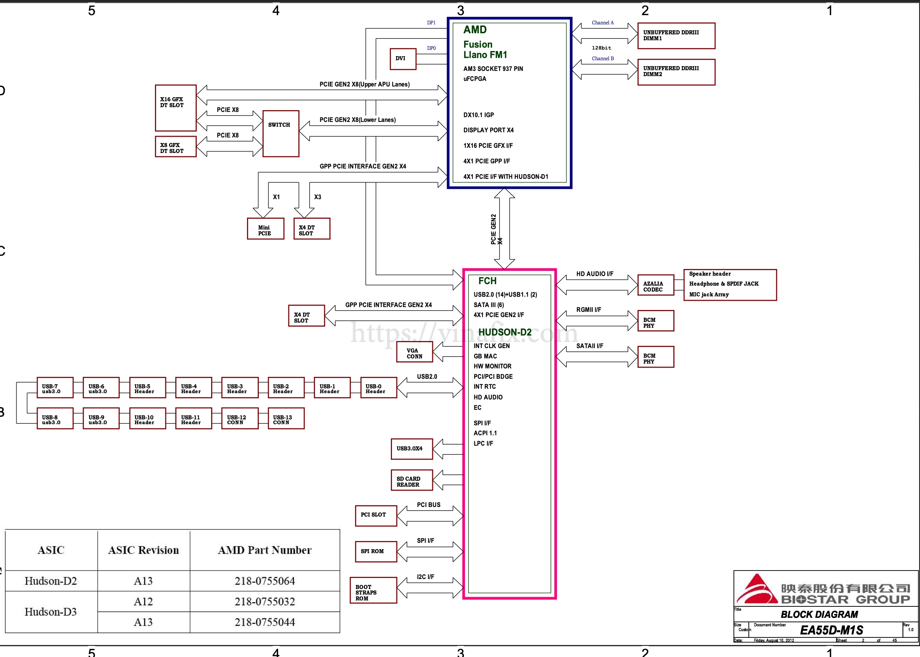920x657 pixels.
Task: Click the USB-2 Header block
Action: tap(286, 388)
